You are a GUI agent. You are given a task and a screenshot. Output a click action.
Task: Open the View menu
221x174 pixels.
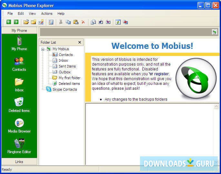32,14
